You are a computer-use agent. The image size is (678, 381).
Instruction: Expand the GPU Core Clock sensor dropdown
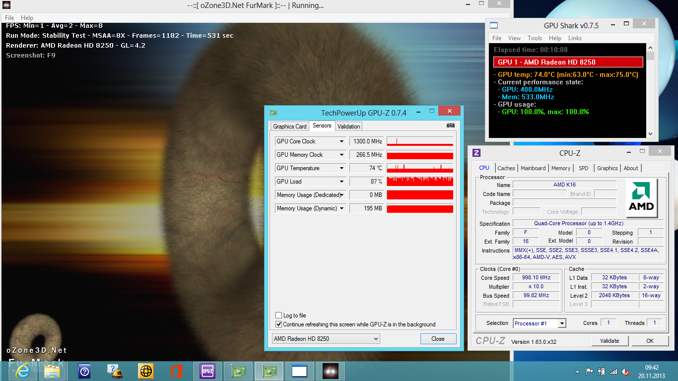(341, 141)
